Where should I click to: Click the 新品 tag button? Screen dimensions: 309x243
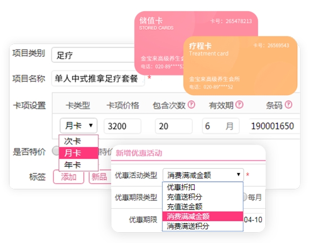[x=98, y=177]
